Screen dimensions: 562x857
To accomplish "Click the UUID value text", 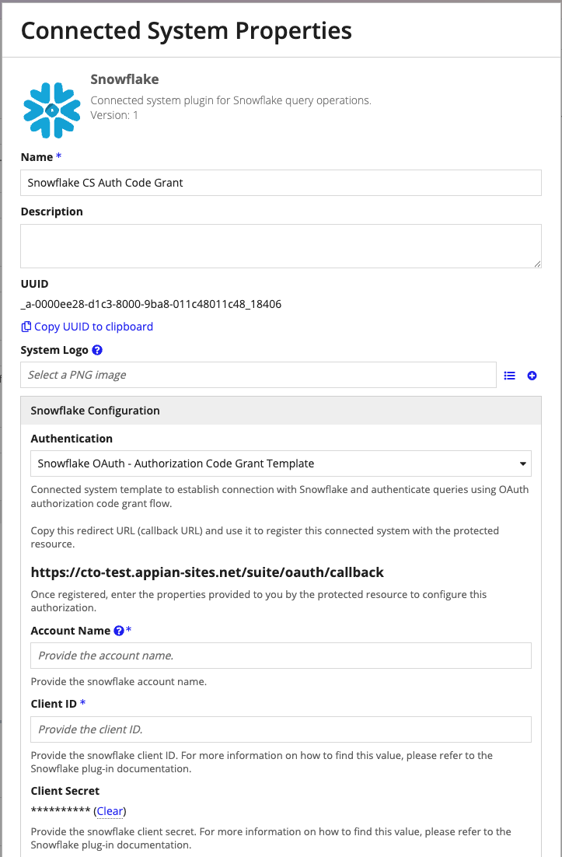I will (151, 304).
